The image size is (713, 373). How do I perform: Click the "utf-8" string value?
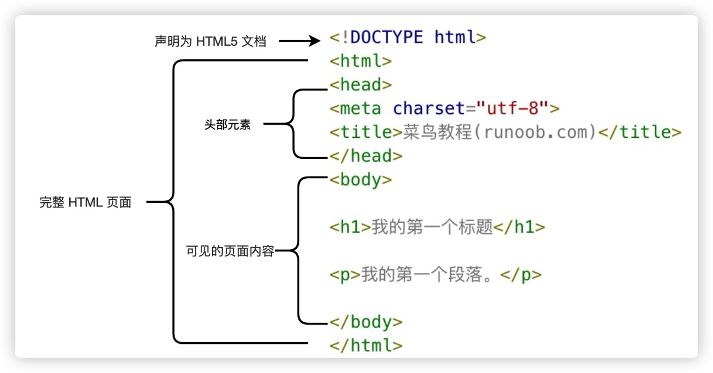(x=512, y=108)
